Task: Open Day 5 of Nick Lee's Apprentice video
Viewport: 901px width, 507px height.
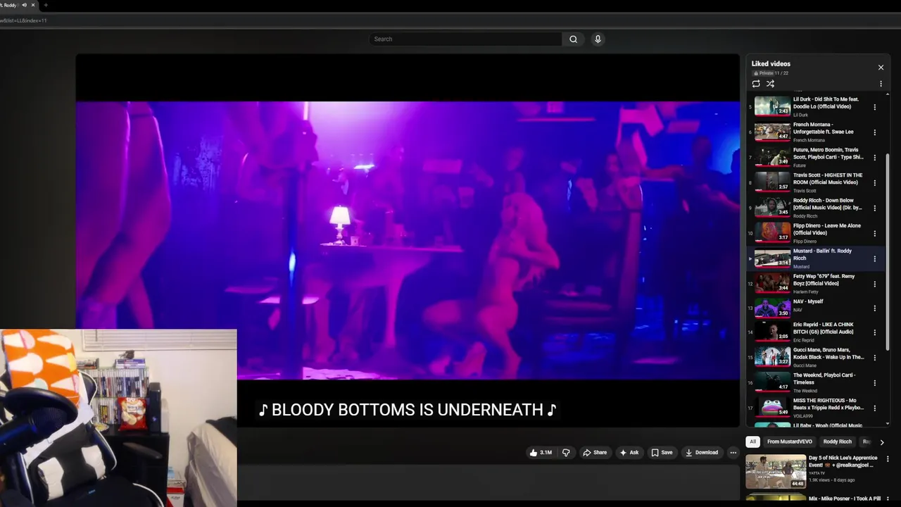Action: (843, 461)
